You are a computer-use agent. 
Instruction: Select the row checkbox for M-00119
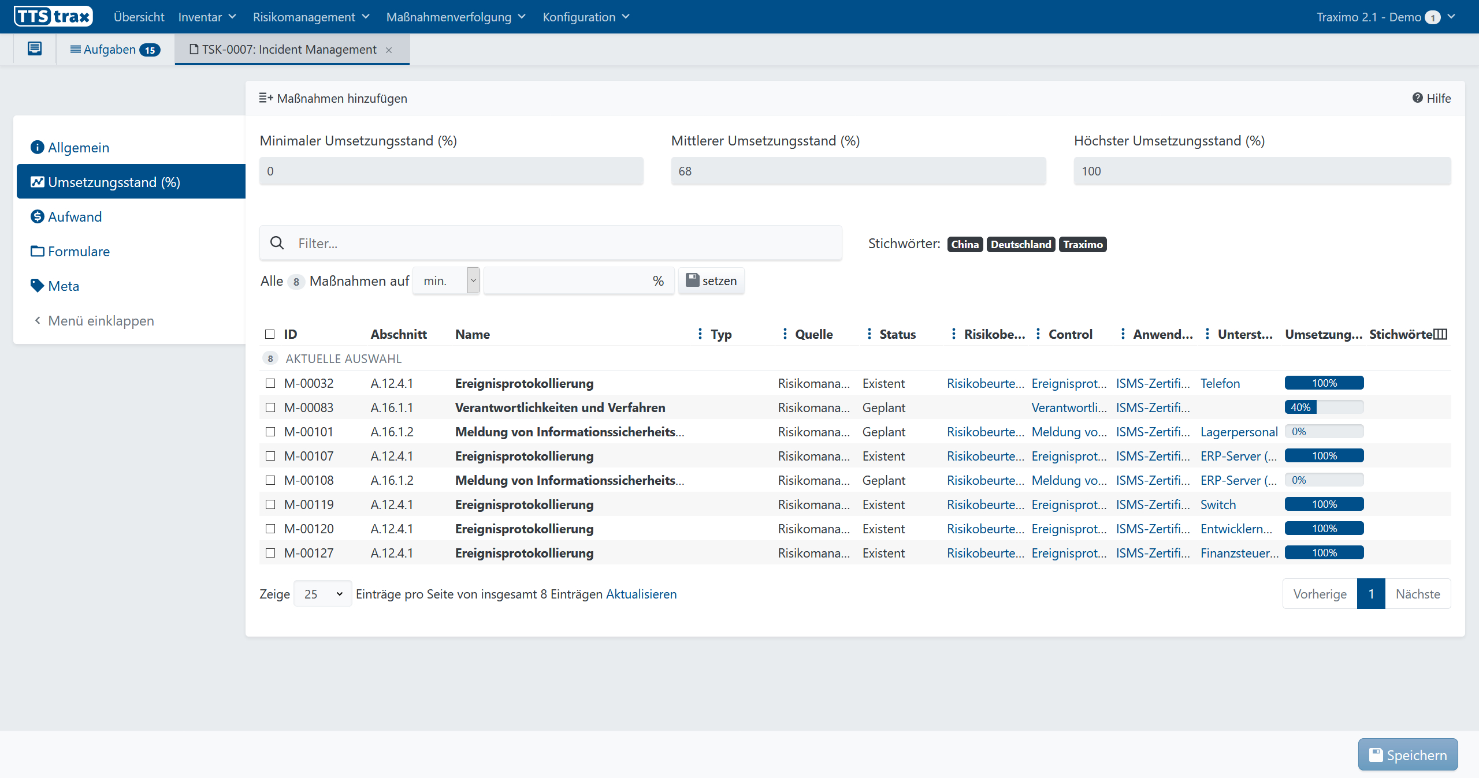(270, 504)
